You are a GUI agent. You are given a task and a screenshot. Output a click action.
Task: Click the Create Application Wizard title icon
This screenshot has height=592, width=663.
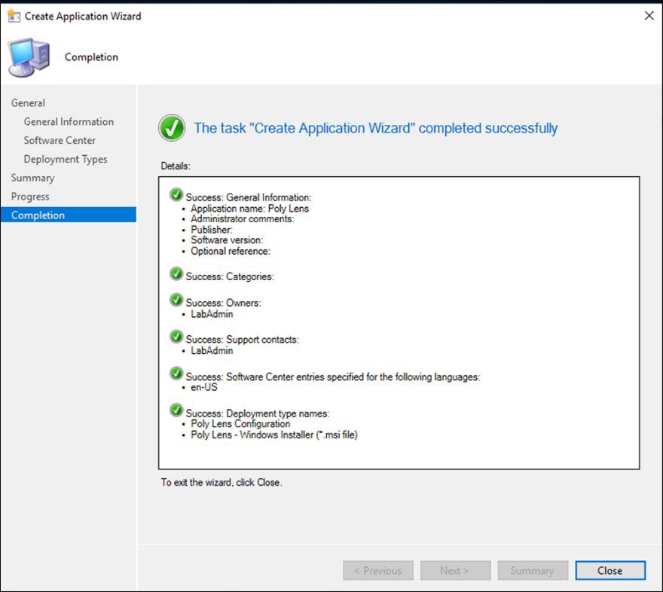(14, 16)
